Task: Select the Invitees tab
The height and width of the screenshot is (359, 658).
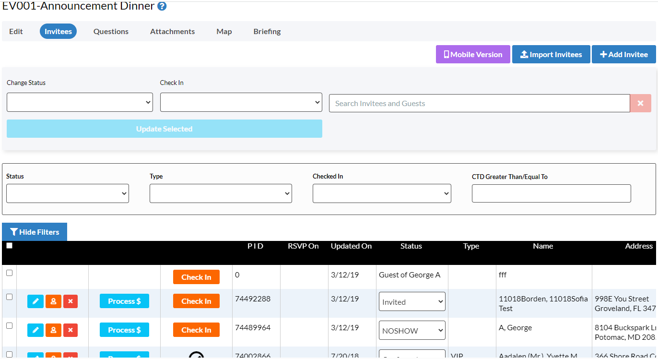Action: (58, 32)
